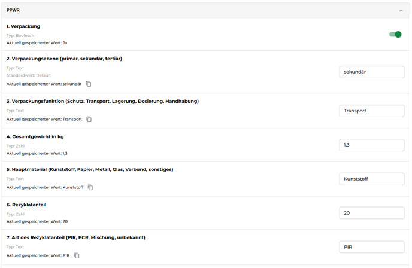Click the '5. Hauptmaterial' heading text
Image resolution: width=412 pixels, height=268 pixels.
pyautogui.click(x=90, y=169)
